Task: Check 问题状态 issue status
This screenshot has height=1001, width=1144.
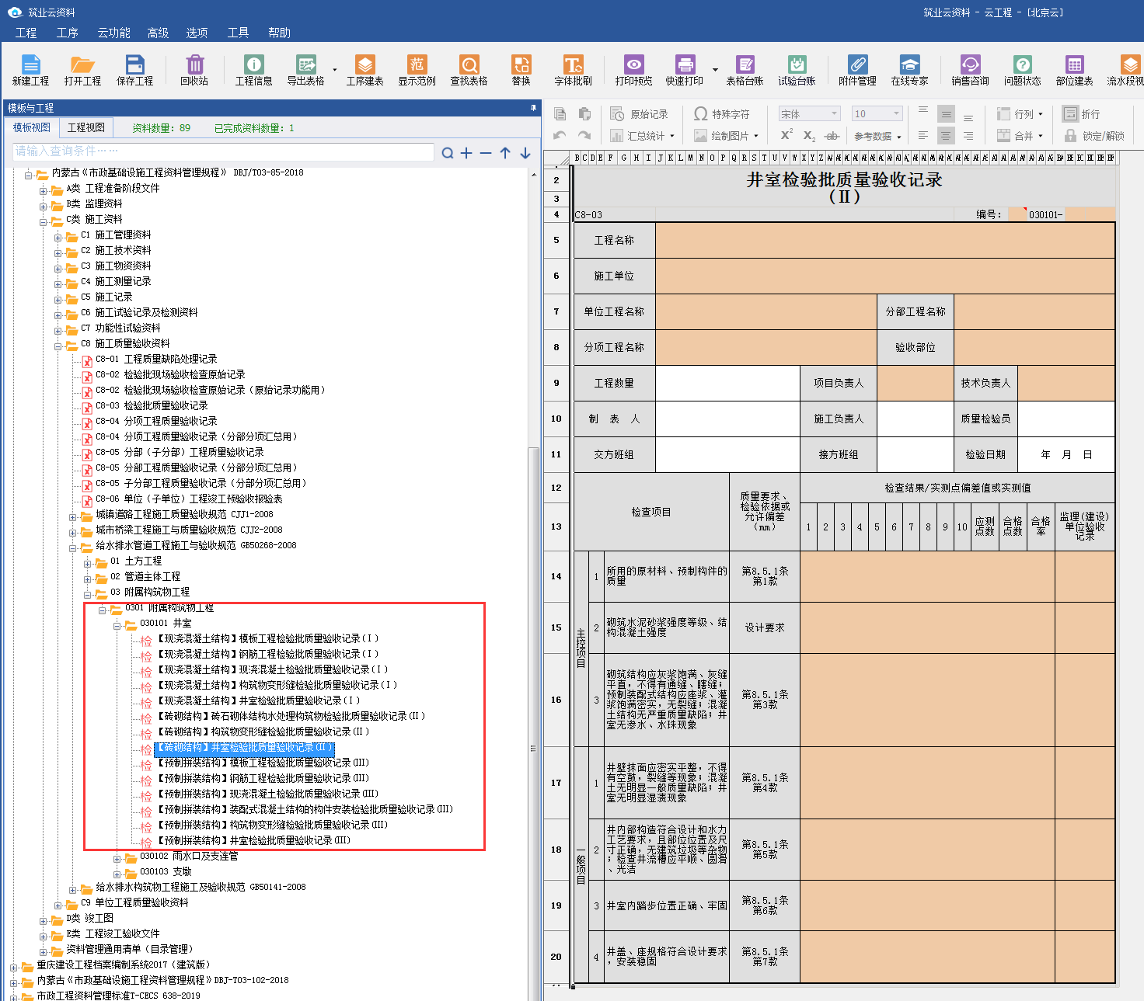Action: [x=1022, y=70]
